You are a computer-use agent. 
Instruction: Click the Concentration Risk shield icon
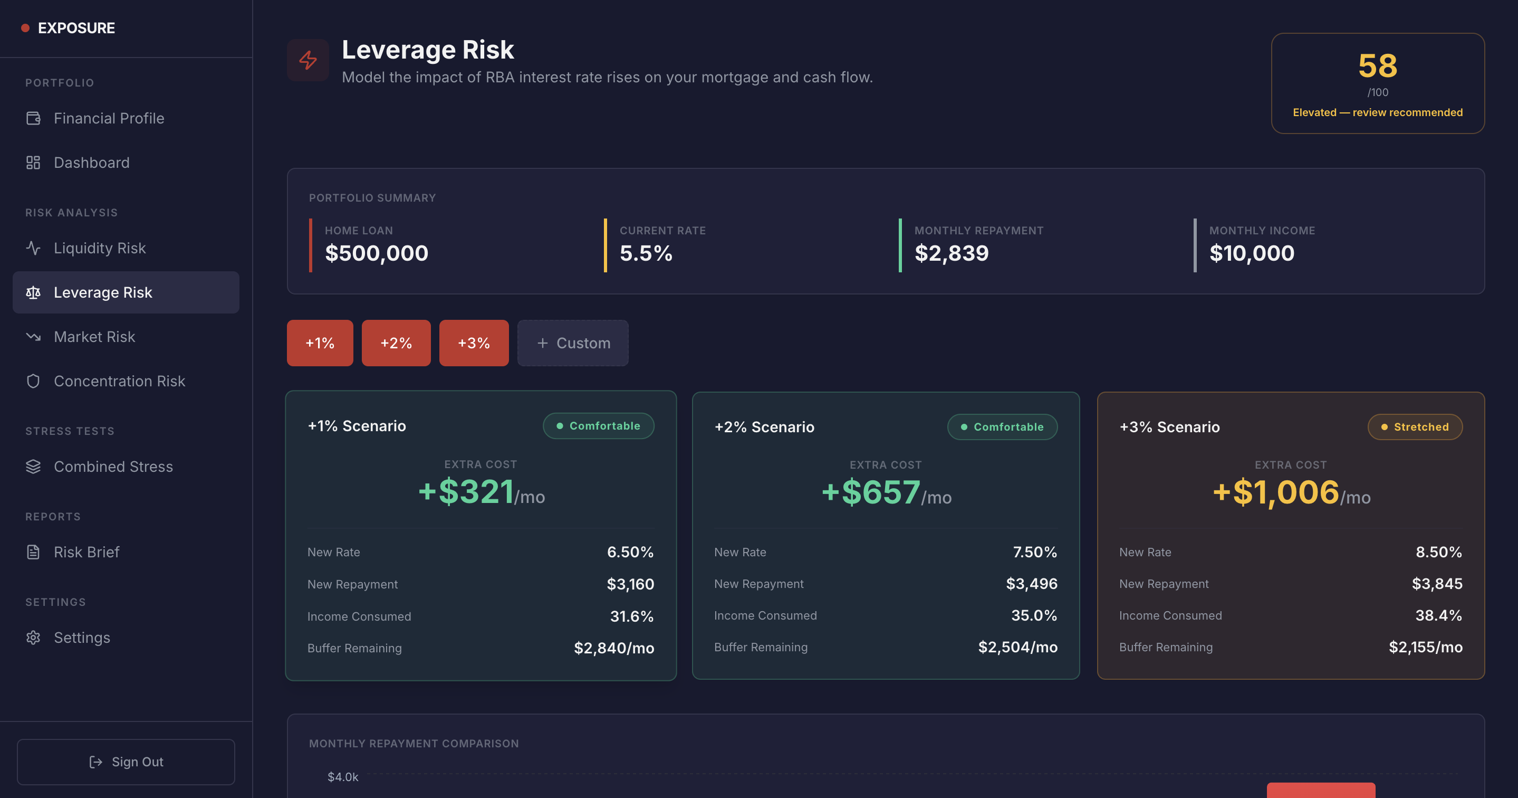pos(33,381)
